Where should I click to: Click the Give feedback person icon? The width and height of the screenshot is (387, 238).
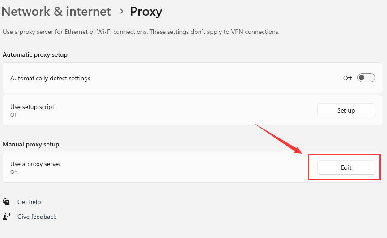point(6,217)
